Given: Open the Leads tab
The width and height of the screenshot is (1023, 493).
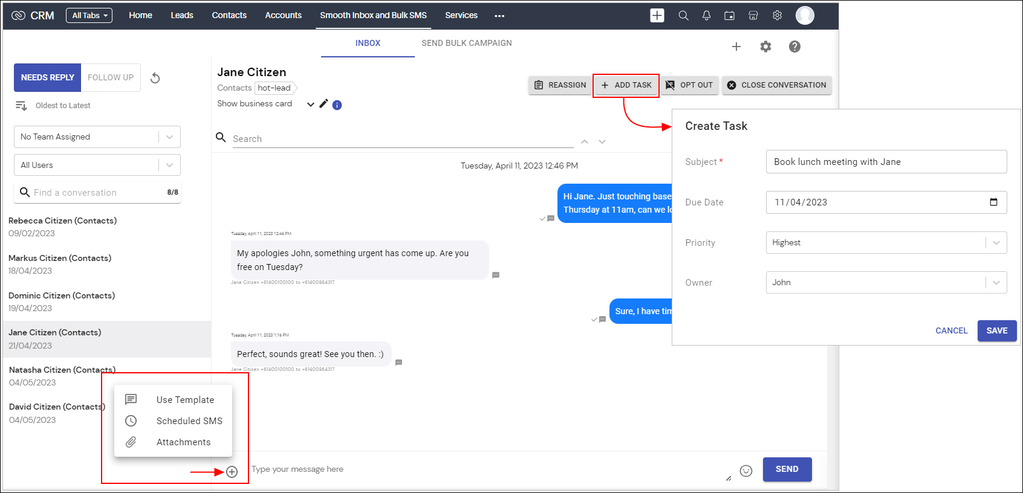Looking at the screenshot, I should tap(182, 15).
